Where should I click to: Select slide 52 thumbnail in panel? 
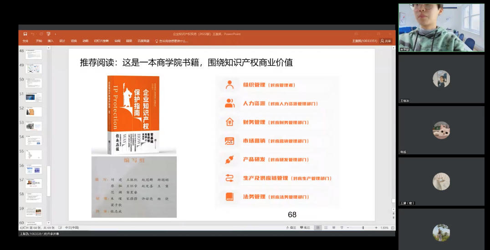coord(34,112)
